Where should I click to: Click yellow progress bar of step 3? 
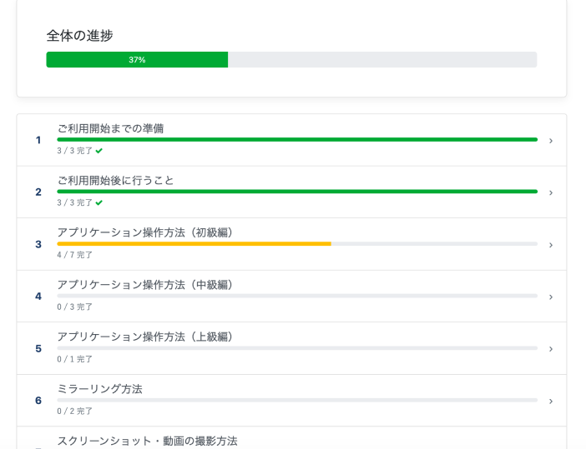tap(194, 244)
